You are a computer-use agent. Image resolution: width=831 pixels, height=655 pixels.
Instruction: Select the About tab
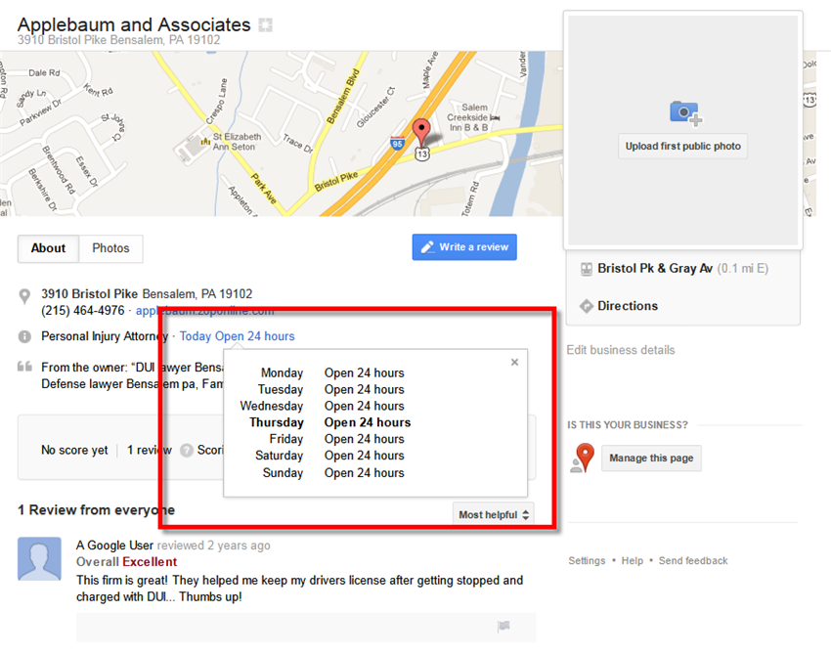tap(48, 248)
